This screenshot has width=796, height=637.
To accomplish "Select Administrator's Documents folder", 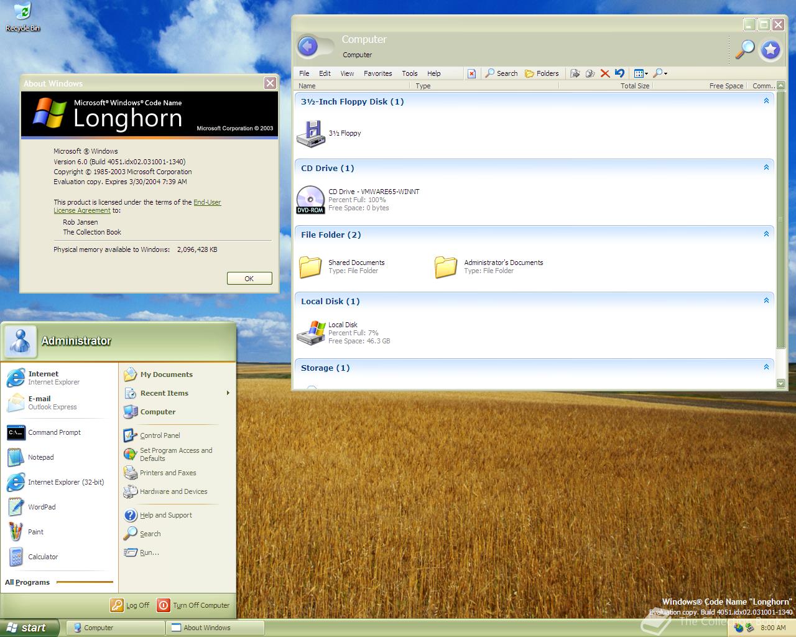I will point(446,266).
